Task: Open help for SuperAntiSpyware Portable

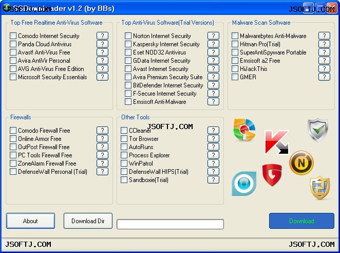Action: point(325,52)
